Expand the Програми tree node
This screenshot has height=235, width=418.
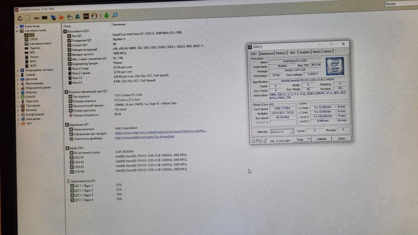click(19, 106)
